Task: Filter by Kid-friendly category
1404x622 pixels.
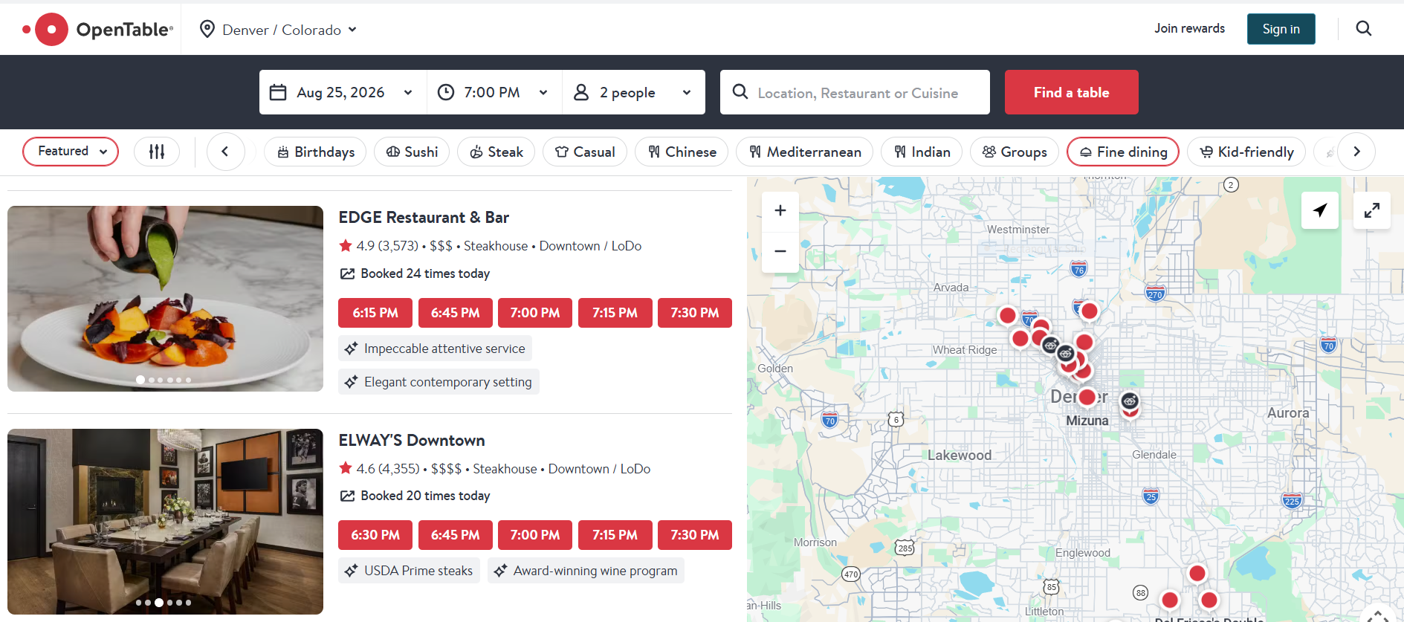Action: point(1246,152)
